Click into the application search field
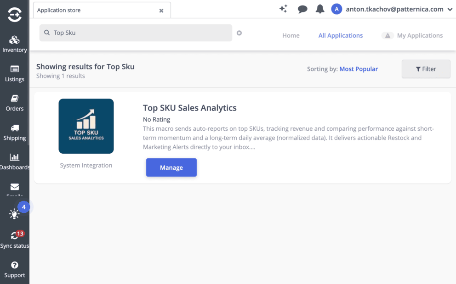The height and width of the screenshot is (284, 456). [x=138, y=33]
